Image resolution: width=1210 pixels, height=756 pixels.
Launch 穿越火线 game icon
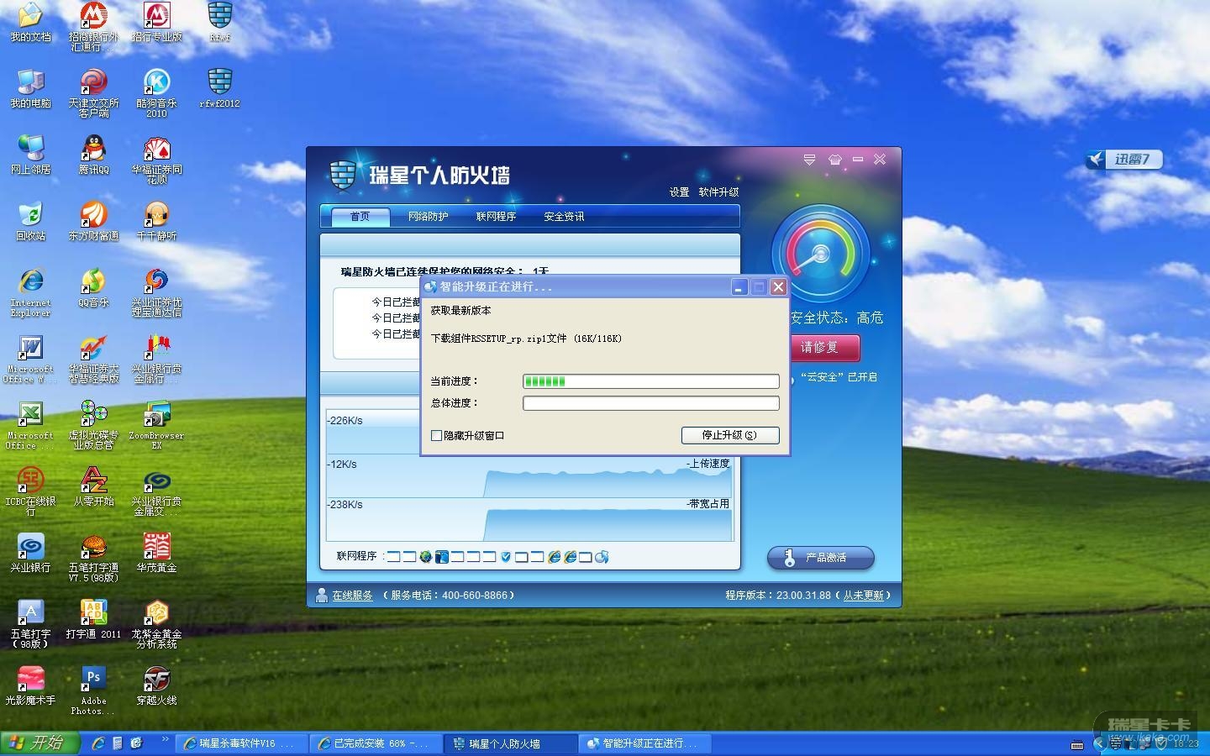(x=156, y=686)
